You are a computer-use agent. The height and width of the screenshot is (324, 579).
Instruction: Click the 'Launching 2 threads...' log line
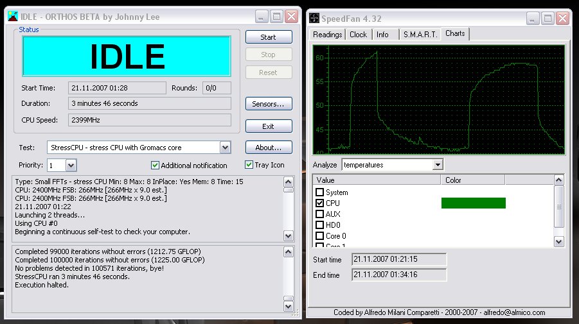(x=50, y=215)
